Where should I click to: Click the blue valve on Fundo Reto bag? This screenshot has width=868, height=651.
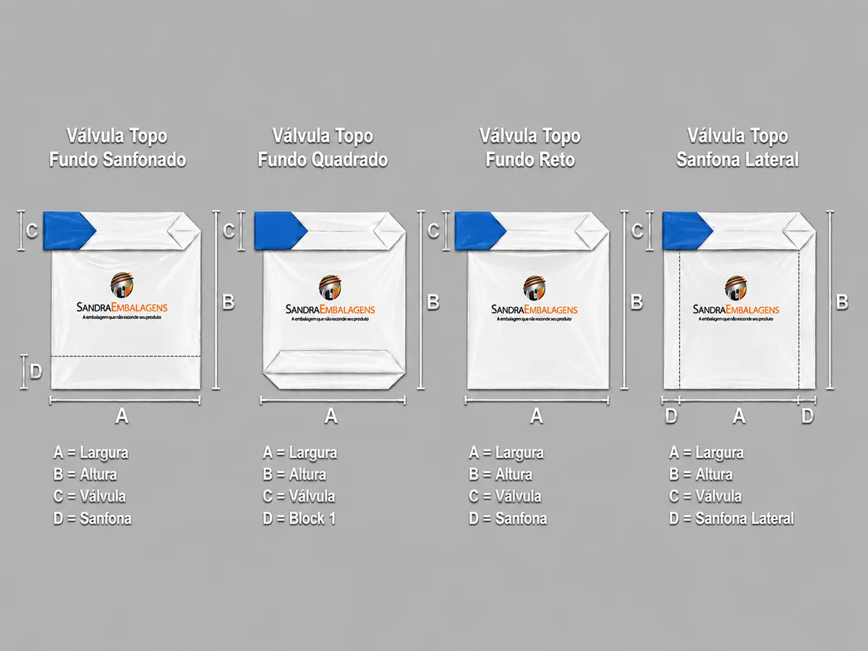[x=480, y=231]
